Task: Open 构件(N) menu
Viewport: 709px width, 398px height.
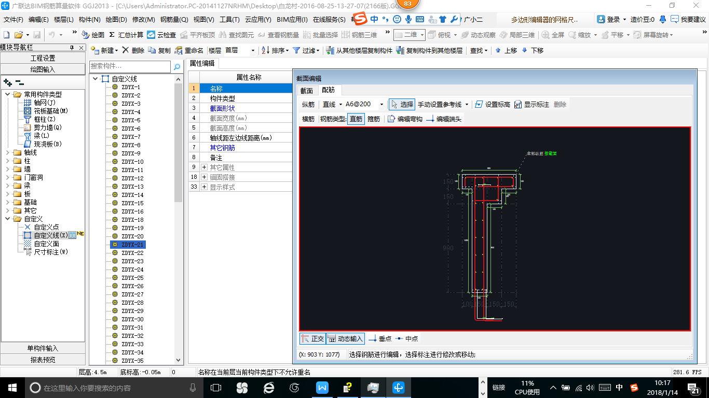Action: (90, 20)
